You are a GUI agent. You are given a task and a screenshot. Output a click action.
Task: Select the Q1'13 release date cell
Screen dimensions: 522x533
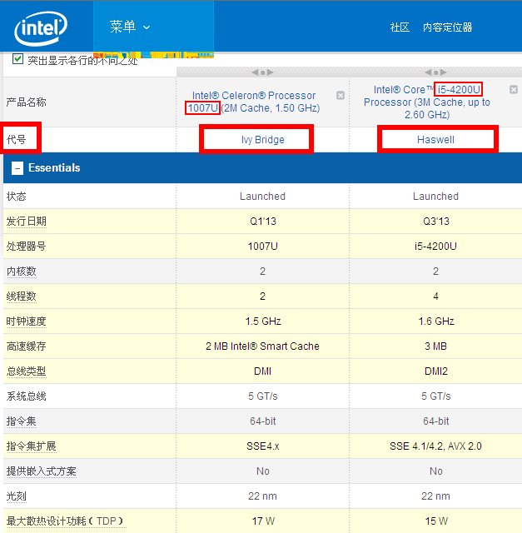(x=263, y=222)
